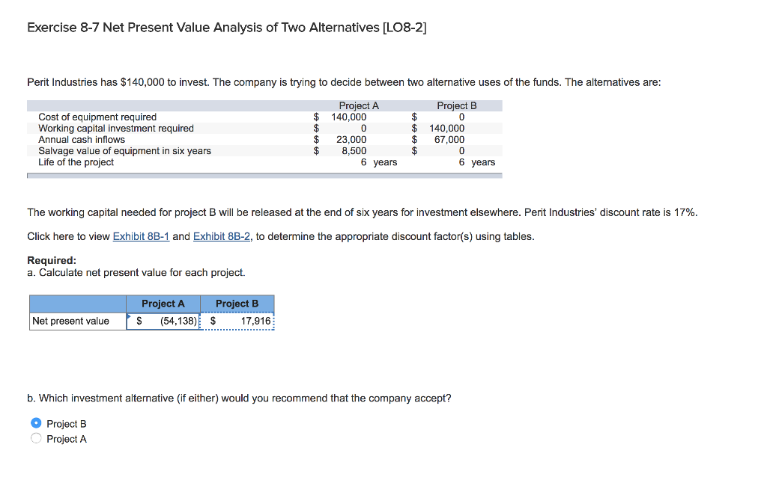Select the Working capital investment required row

coord(116,128)
